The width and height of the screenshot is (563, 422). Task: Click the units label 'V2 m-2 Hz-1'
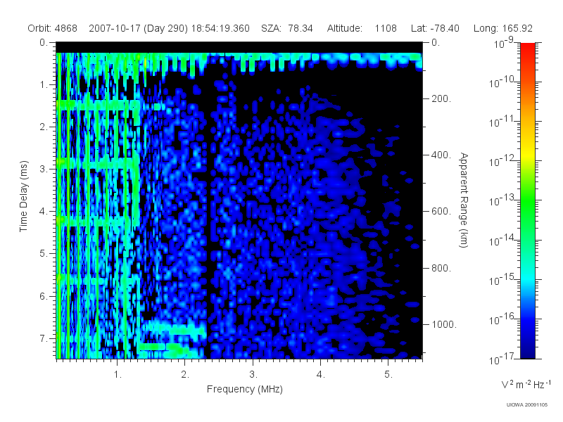click(x=526, y=384)
